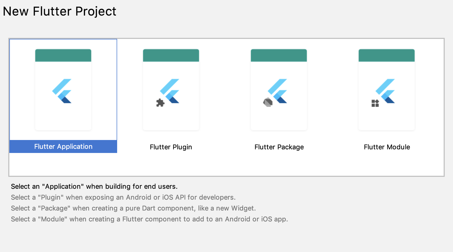Screen dimensions: 453x252
Task: Click the "Package" pure Dart component description
Action: pos(133,208)
